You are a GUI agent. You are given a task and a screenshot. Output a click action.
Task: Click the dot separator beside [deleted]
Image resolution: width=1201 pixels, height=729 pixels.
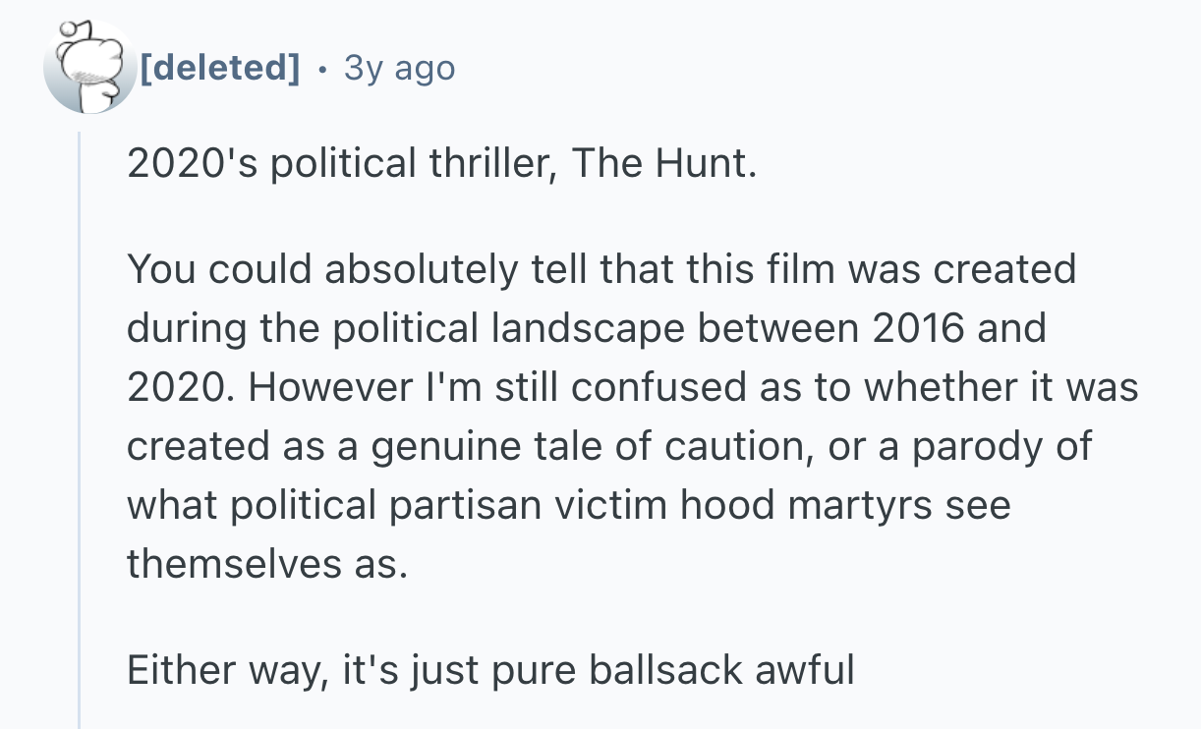pos(322,68)
